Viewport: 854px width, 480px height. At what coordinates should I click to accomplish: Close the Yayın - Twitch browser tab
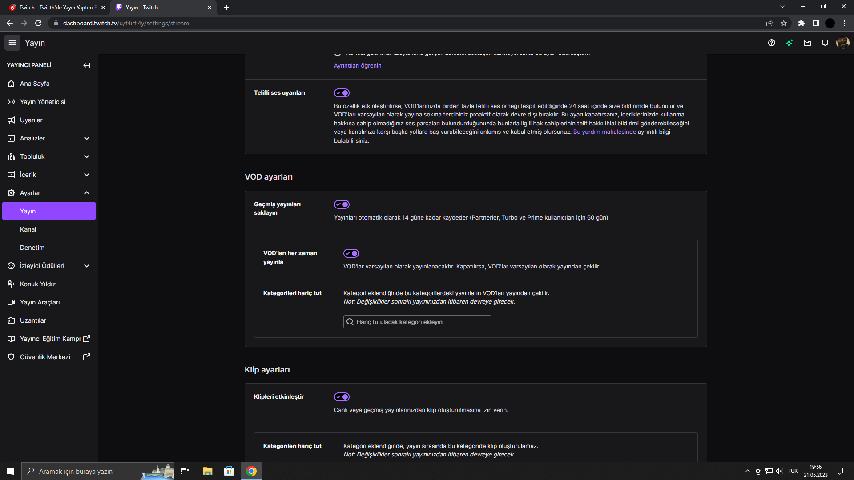coord(209,8)
